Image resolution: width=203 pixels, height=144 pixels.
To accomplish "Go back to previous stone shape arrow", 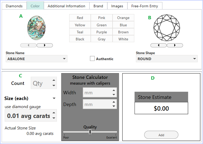I will pyautogui.click(x=159, y=45).
